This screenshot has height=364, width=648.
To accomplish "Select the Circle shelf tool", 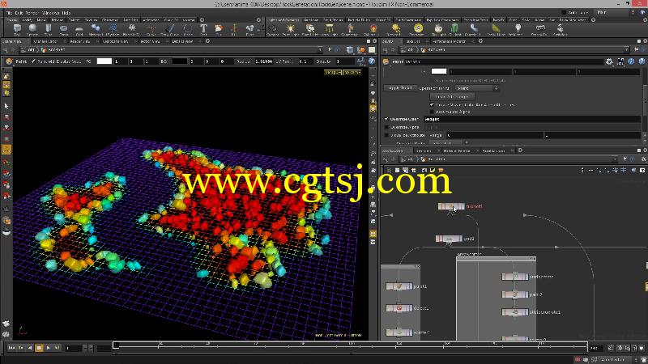I will point(188,29).
